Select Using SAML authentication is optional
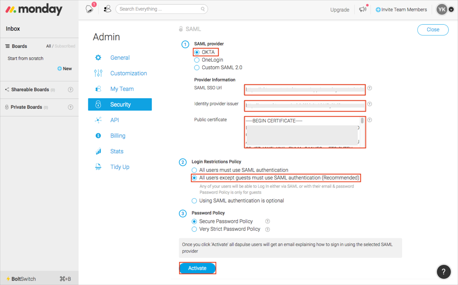458x285 pixels. 194,201
